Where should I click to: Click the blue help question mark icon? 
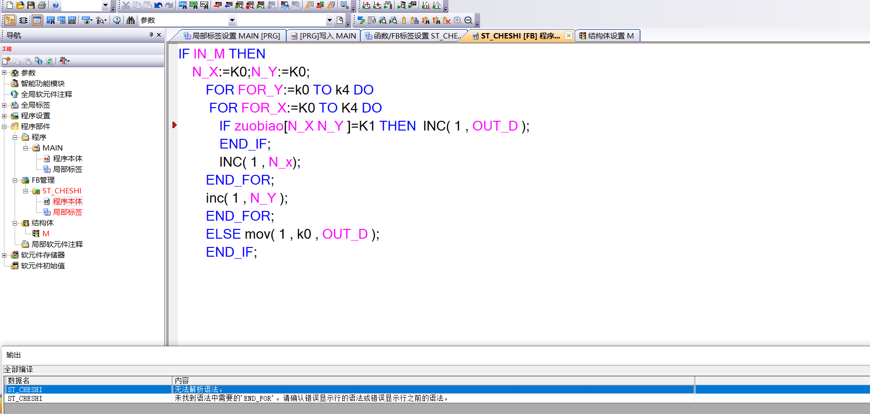tap(56, 5)
